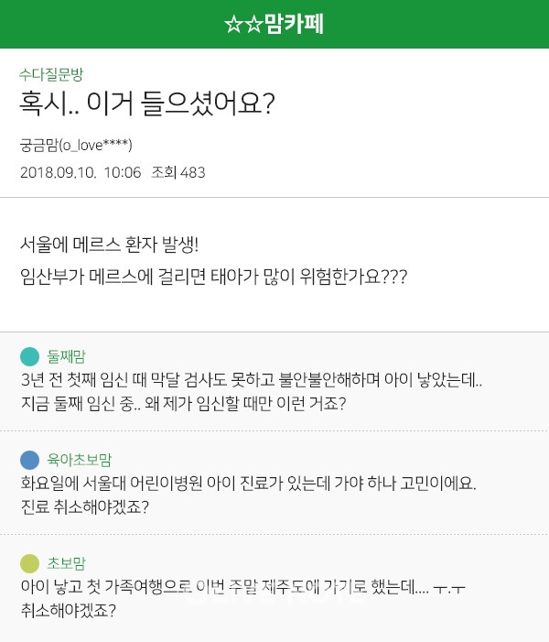Click the question about 임산부 and 메르스
549x642 pixels.
coord(213,275)
